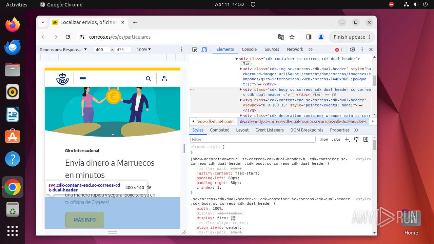This screenshot has width=434, height=244.
Task: Toggle the rendering emulations paintbrush icon
Action: 356,139
